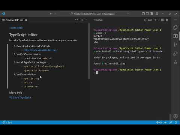
Task: Click the errors and warnings status indicator
Action: (7, 123)
